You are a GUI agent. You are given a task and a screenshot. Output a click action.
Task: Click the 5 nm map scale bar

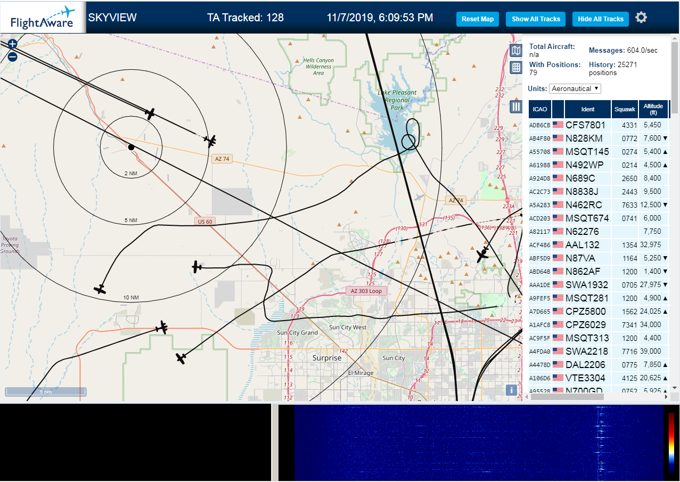pos(46,392)
